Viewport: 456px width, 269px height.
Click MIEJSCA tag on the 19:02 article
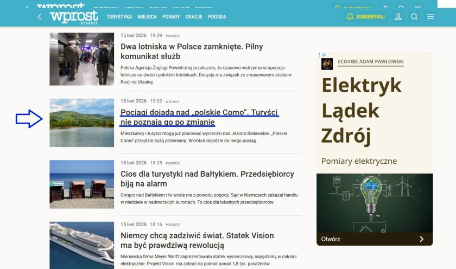173,101
